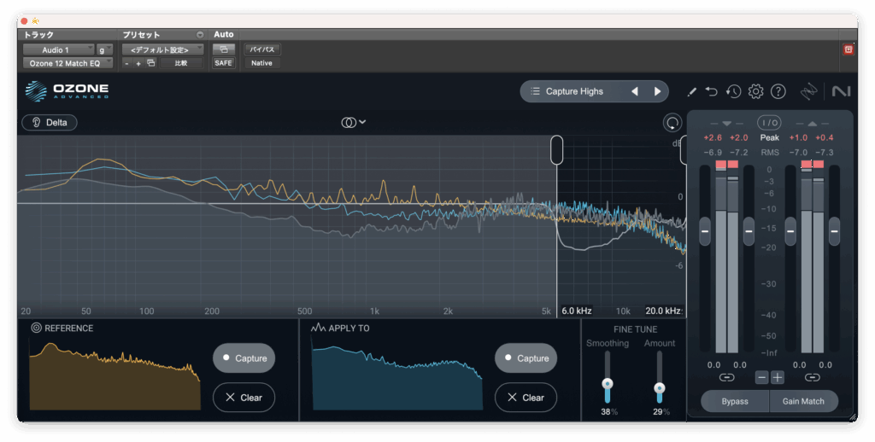This screenshot has width=875, height=442.
Task: Enable the Gain Match button
Action: [x=802, y=401]
